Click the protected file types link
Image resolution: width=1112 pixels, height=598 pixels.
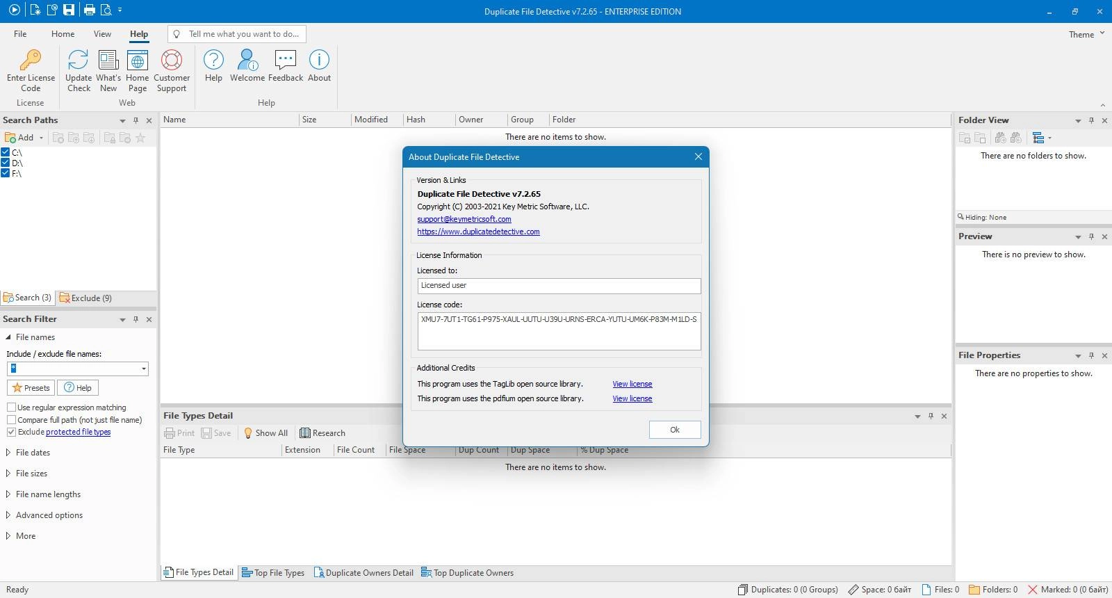(78, 432)
